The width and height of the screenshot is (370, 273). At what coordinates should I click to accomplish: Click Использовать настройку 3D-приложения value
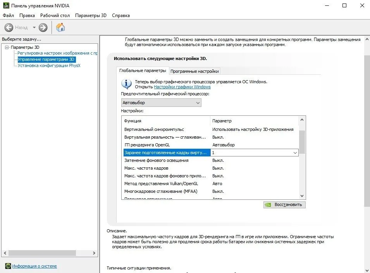[253, 129]
